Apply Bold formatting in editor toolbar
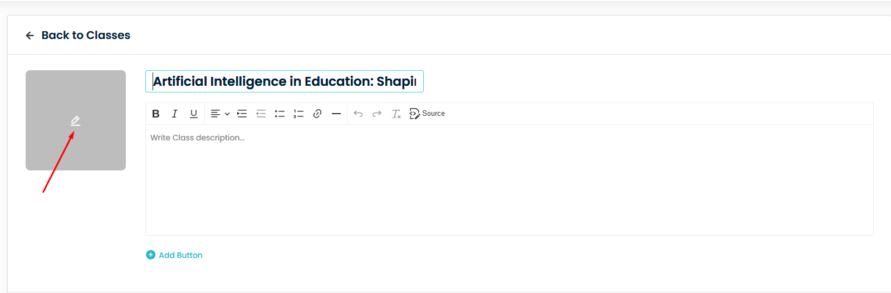 click(x=156, y=114)
